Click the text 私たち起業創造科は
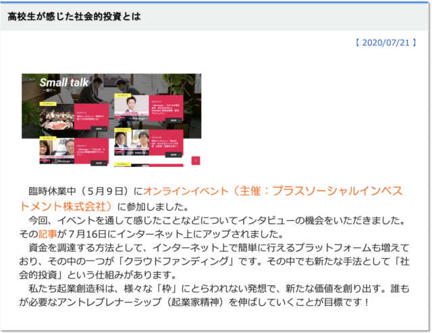This screenshot has width=432, height=333. [x=72, y=288]
